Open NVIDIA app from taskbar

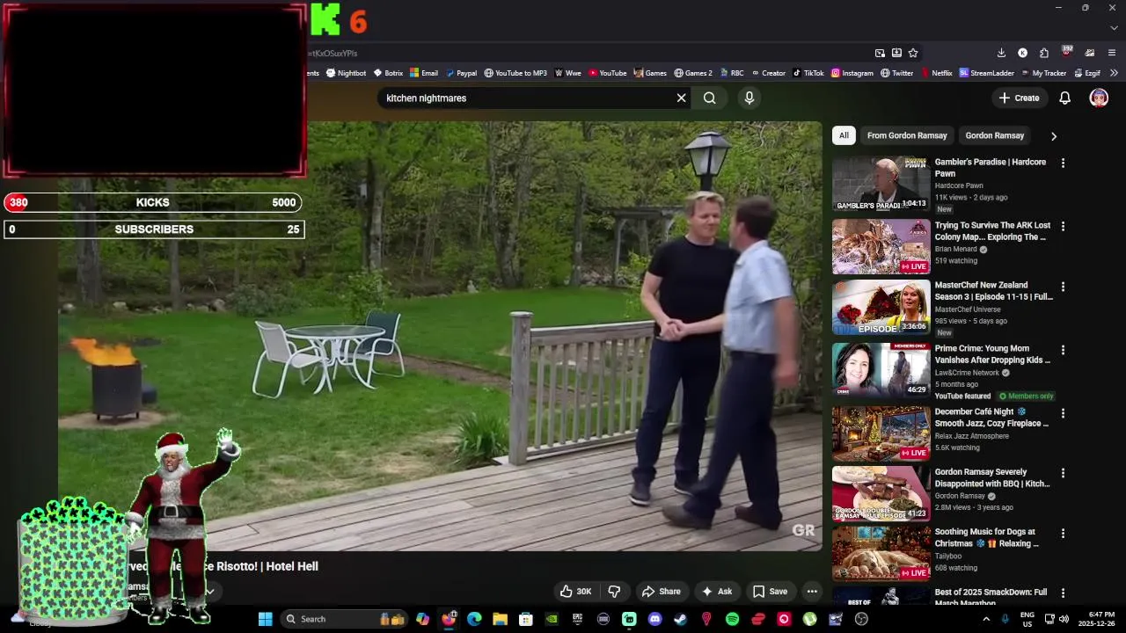pos(552,619)
